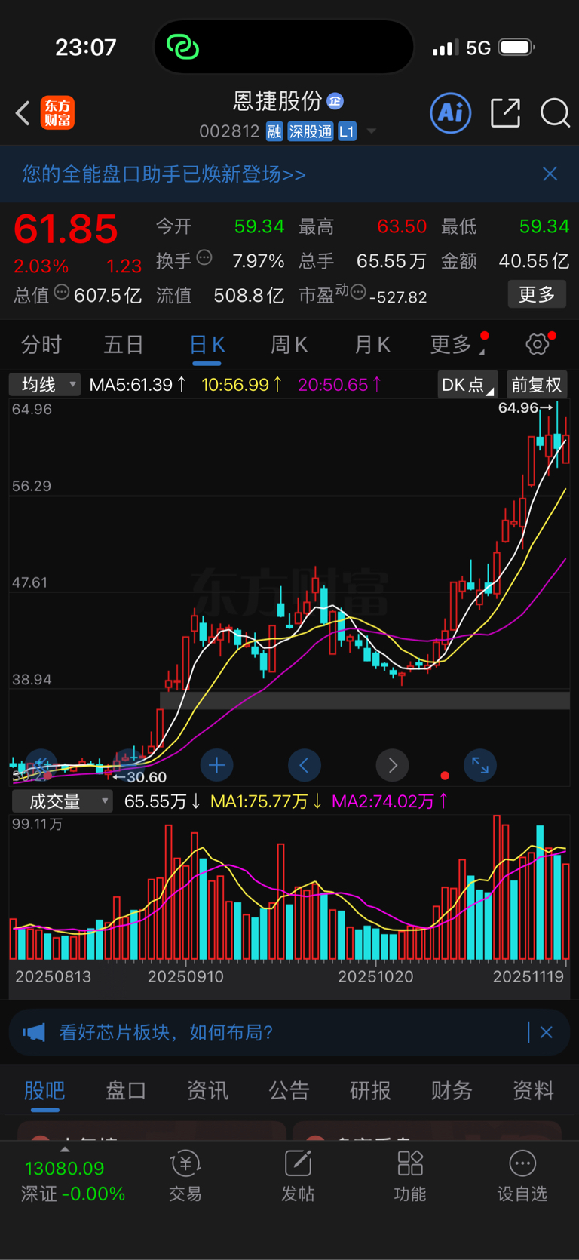Open chart settings gear icon
Screen dimensions: 579x1260
coord(538,344)
